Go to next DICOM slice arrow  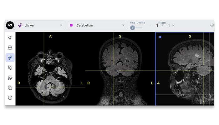173,25
